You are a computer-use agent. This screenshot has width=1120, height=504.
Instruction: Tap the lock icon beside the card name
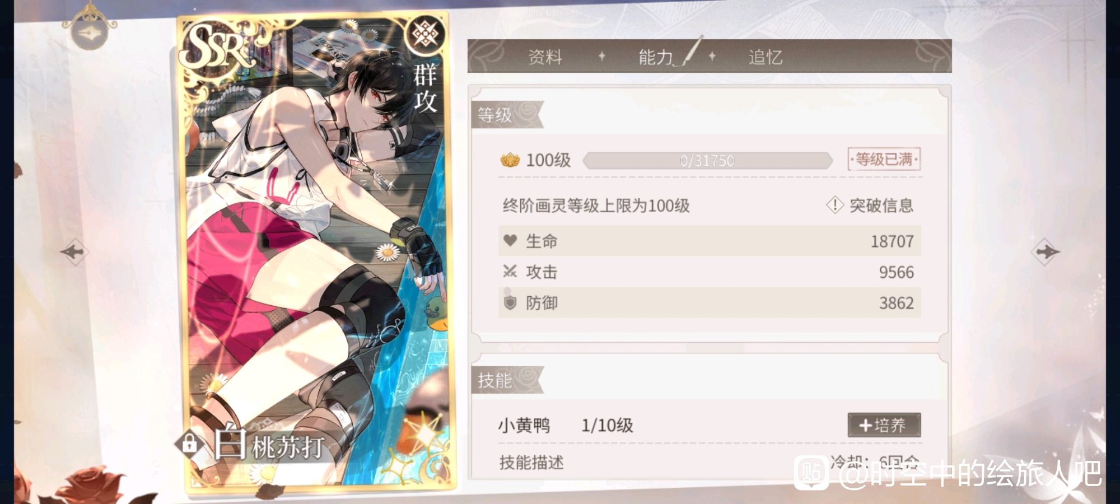point(189,444)
